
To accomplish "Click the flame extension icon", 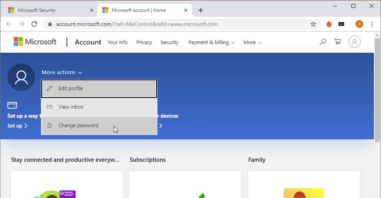I will click(329, 24).
